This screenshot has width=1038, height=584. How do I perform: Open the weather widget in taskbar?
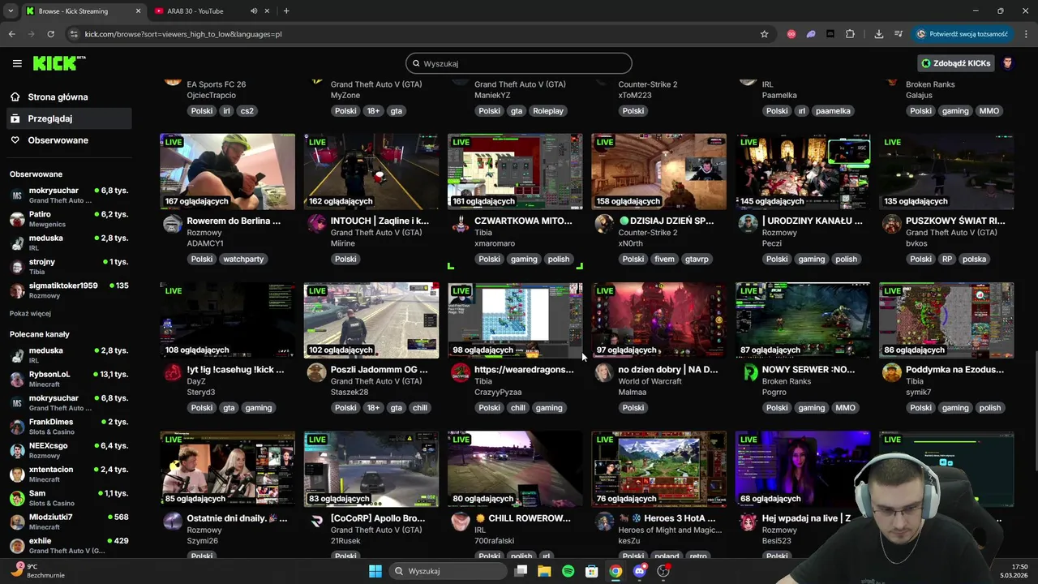tap(39, 571)
